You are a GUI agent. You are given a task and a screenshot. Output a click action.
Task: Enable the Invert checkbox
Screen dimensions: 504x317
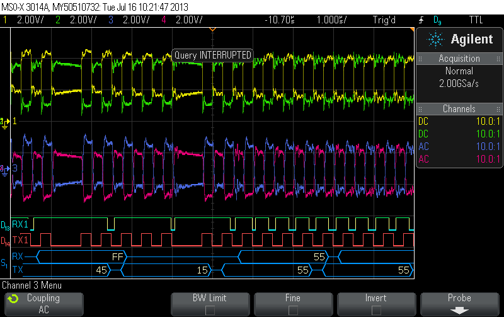click(376, 310)
